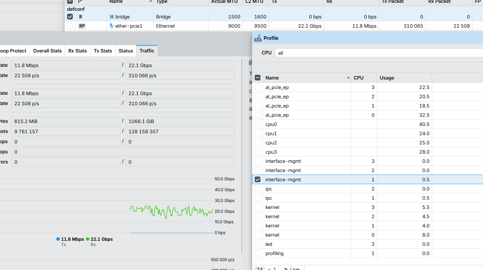Uncheck the interface-mgmt CPU 1 checkbox
The height and width of the screenshot is (270, 483).
[x=258, y=180]
